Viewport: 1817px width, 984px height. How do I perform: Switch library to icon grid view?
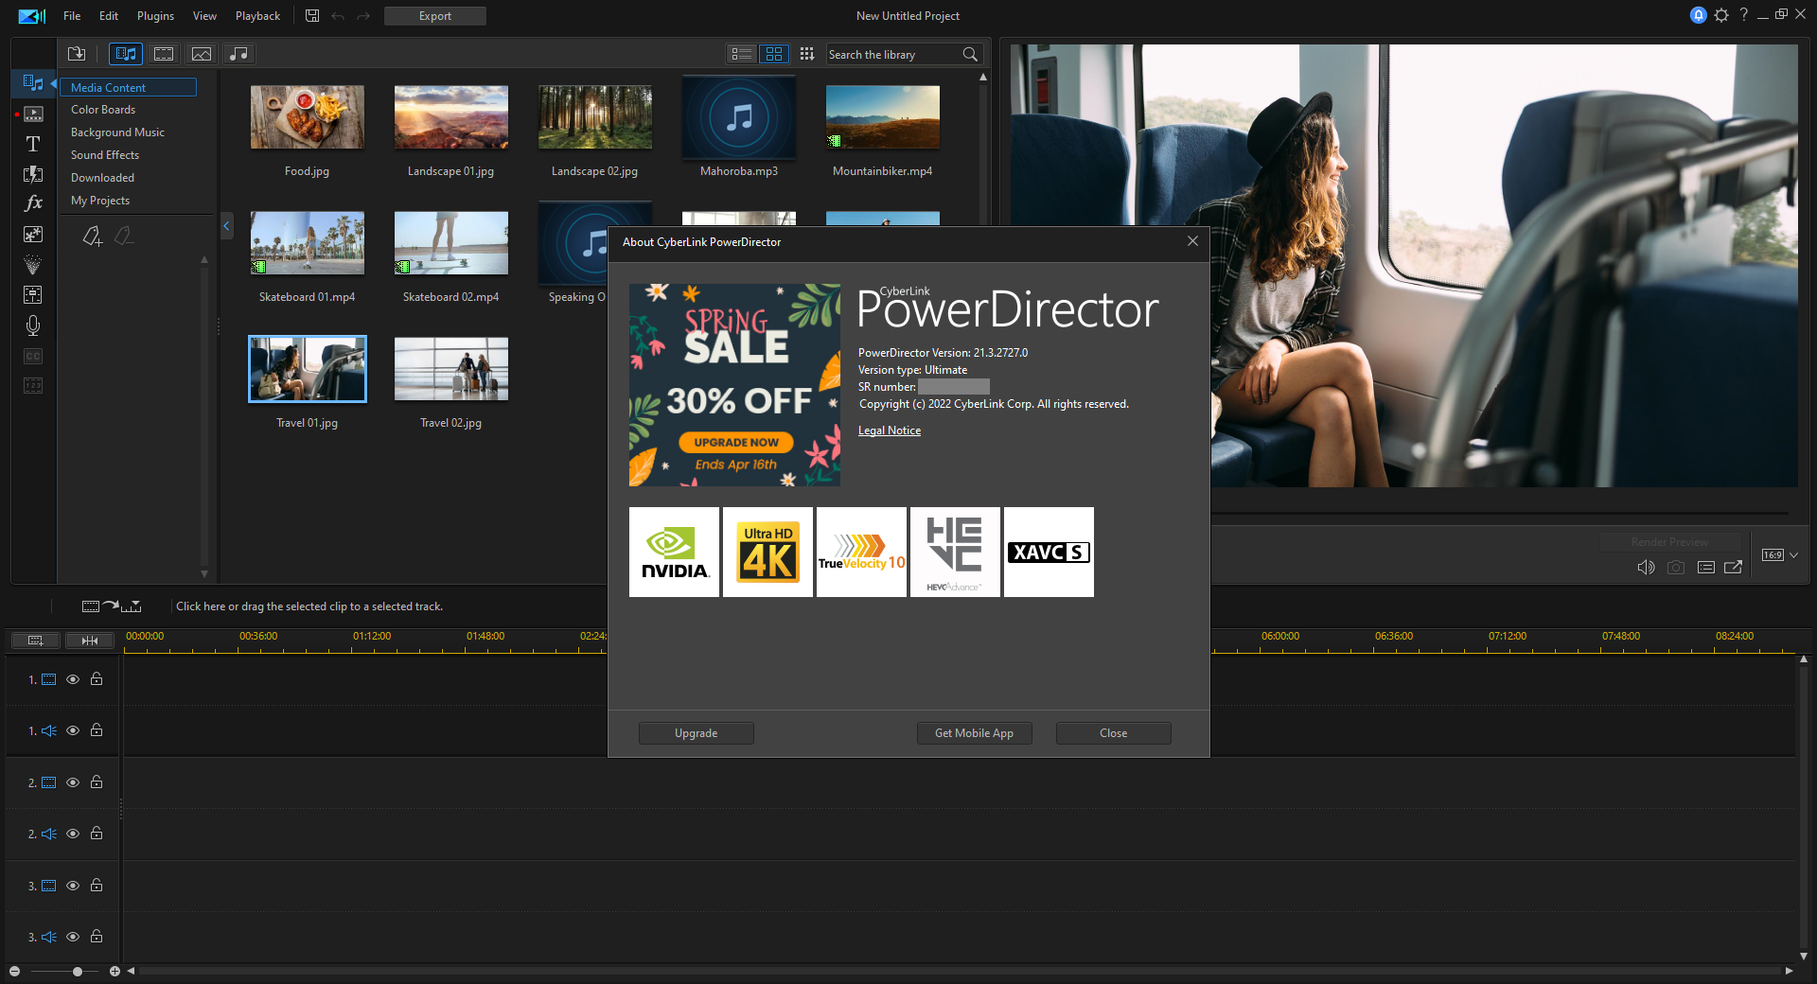(774, 54)
